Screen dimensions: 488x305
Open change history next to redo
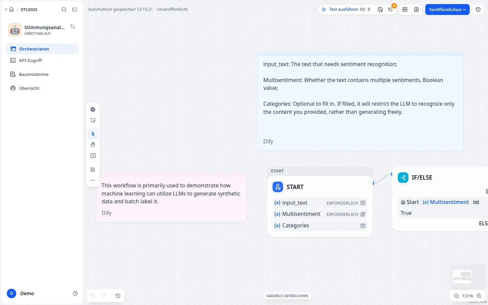tap(118, 296)
